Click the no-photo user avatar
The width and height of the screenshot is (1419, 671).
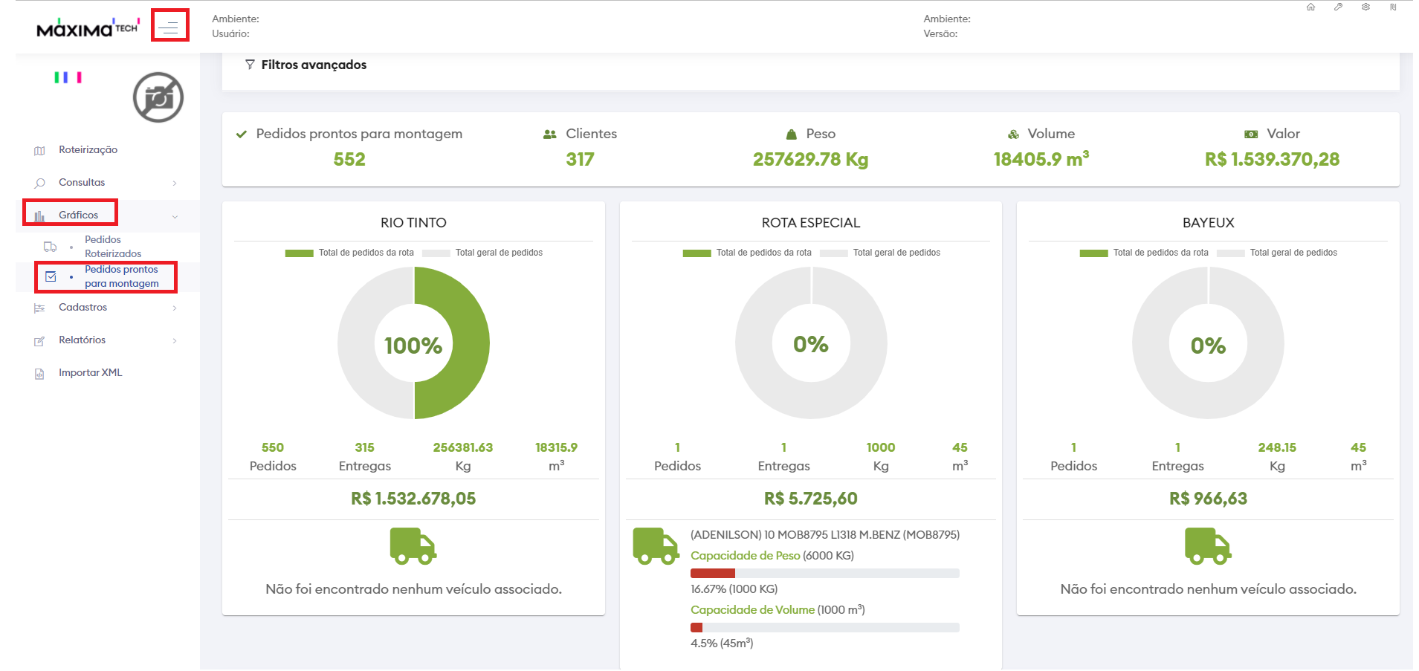pos(158,97)
